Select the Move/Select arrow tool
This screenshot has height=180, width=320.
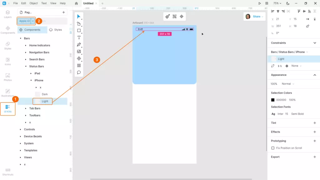pos(79,17)
